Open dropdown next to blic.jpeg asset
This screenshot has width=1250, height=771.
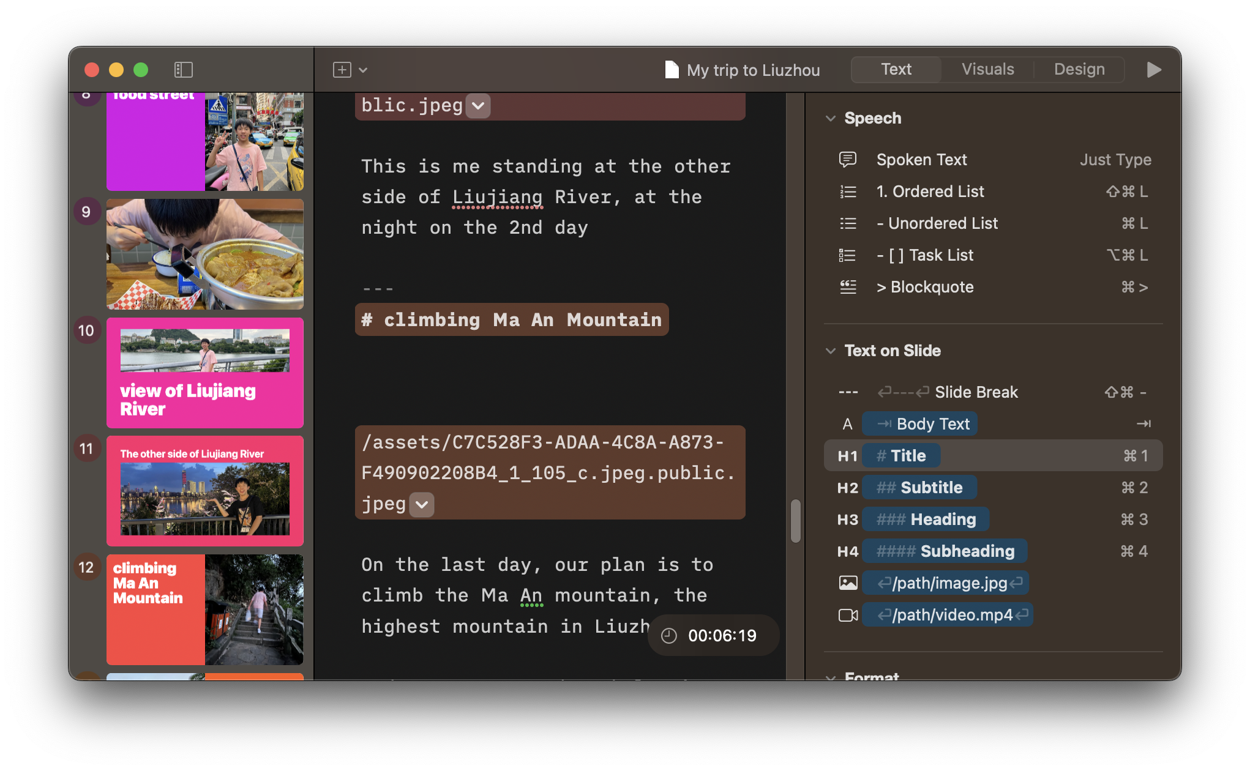[478, 106]
